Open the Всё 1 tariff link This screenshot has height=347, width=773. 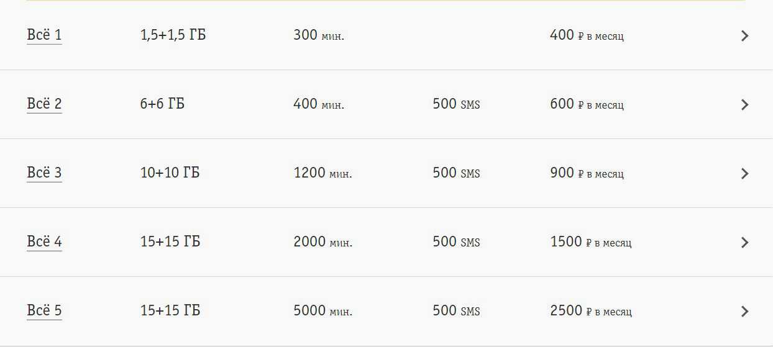tap(44, 35)
